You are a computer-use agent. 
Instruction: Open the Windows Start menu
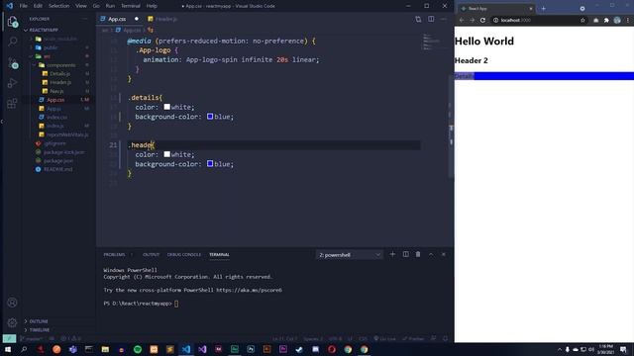click(8, 349)
